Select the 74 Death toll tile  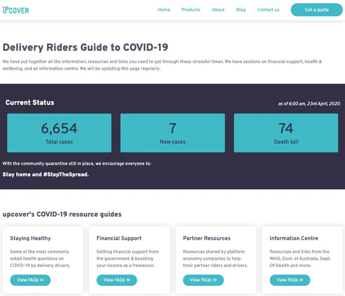286,133
